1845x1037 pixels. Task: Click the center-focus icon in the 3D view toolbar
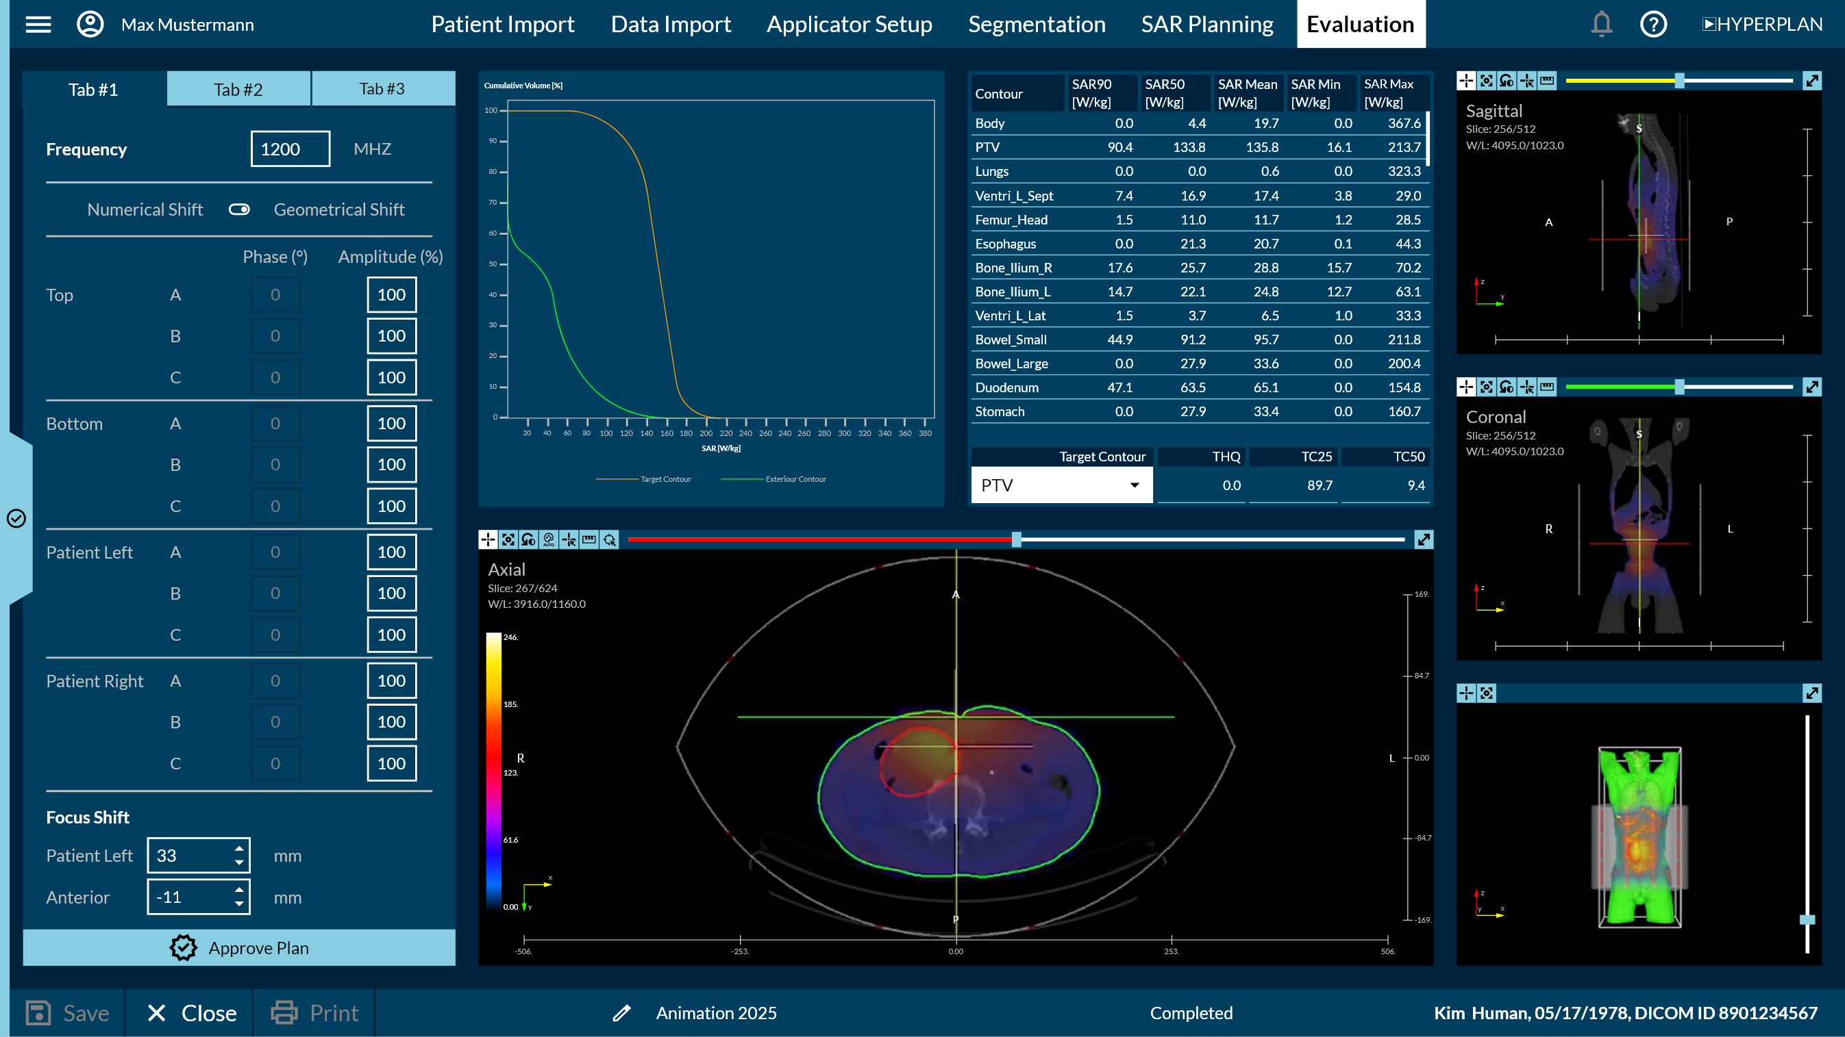point(1487,693)
